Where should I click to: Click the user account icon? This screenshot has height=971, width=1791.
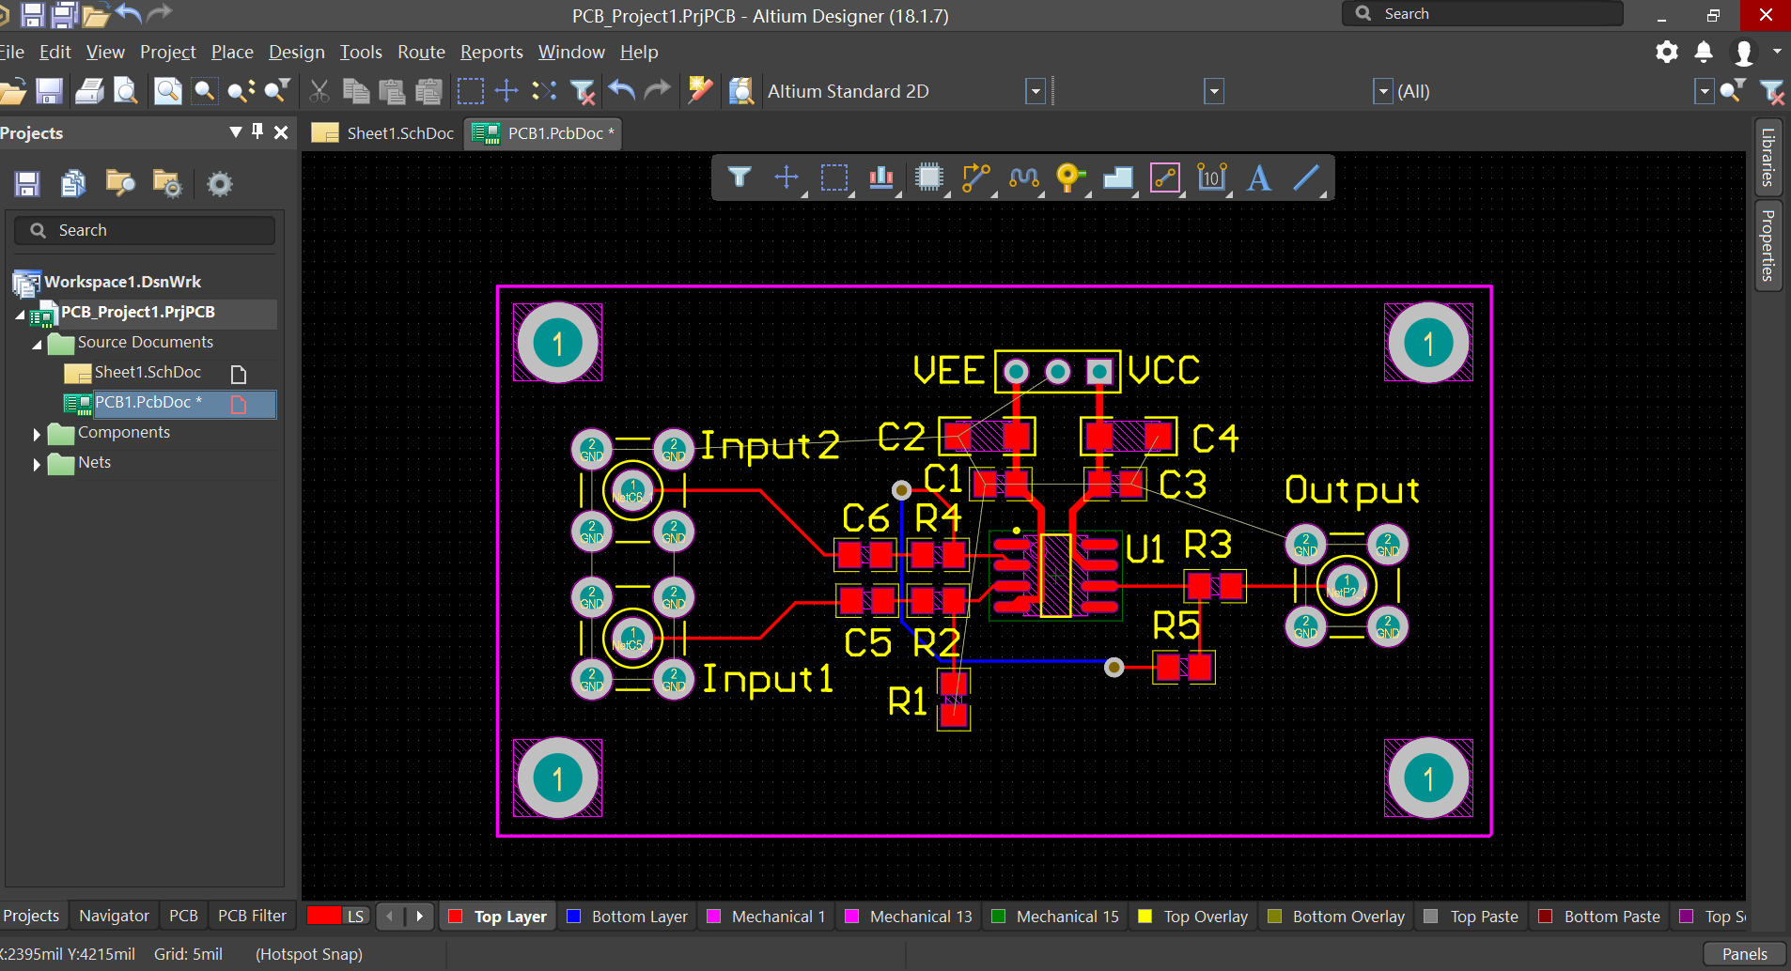coord(1744,52)
